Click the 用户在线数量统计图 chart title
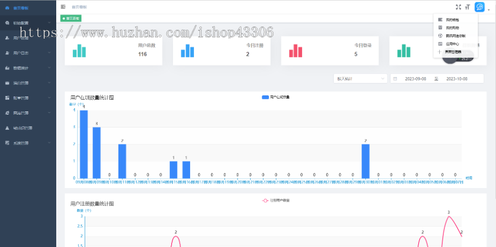The height and width of the screenshot is (247, 496). [x=92, y=98]
